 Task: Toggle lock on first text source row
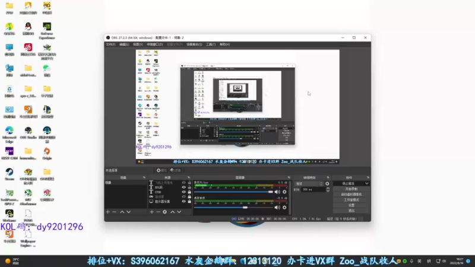pos(189,183)
